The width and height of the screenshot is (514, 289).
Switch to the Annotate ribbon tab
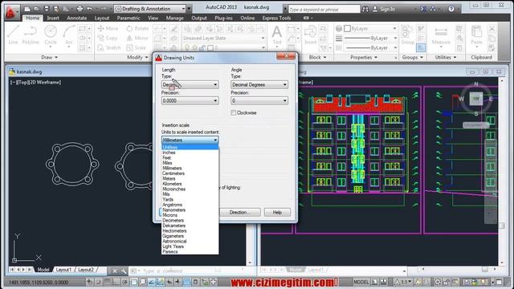pos(77,18)
